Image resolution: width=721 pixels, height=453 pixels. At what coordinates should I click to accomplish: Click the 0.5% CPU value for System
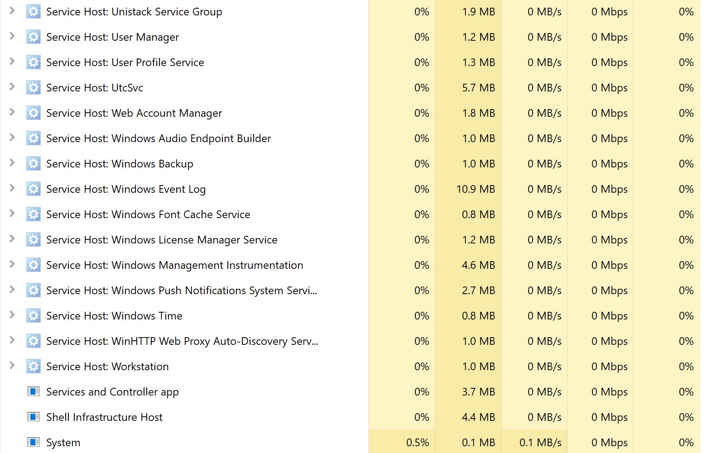pos(418,443)
